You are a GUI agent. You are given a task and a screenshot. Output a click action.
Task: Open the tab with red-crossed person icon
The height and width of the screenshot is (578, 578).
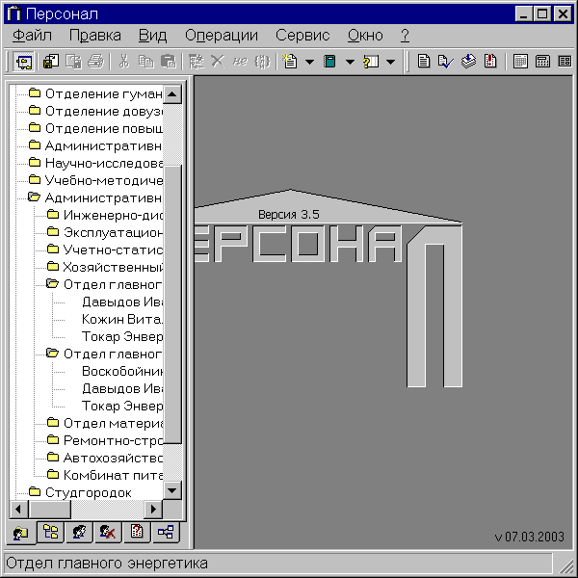pyautogui.click(x=109, y=532)
